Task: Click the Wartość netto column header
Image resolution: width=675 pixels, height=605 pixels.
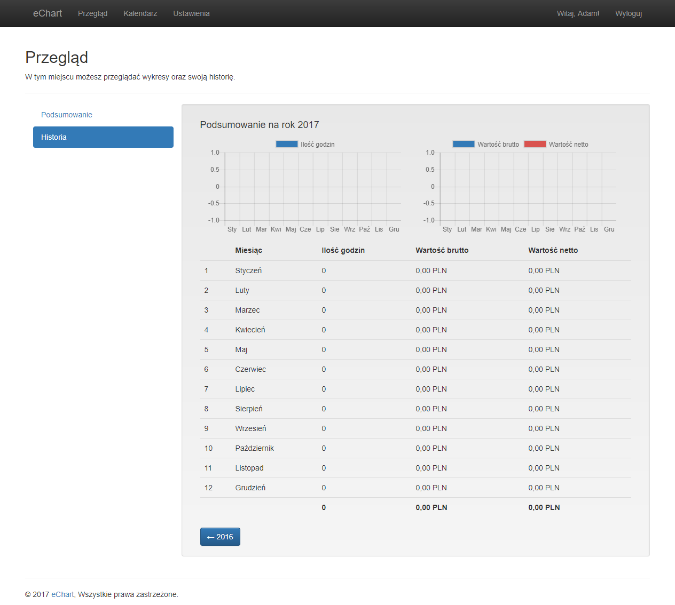Action: [x=553, y=250]
